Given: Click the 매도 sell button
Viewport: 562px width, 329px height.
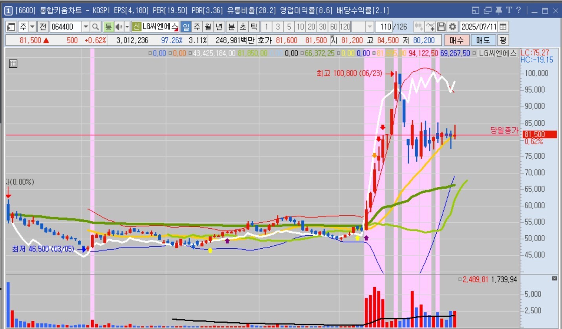Looking at the screenshot, I should tap(484, 40).
